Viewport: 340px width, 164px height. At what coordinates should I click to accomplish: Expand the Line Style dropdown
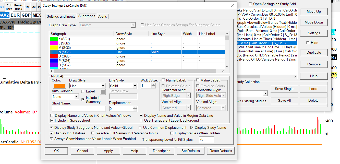(135, 86)
